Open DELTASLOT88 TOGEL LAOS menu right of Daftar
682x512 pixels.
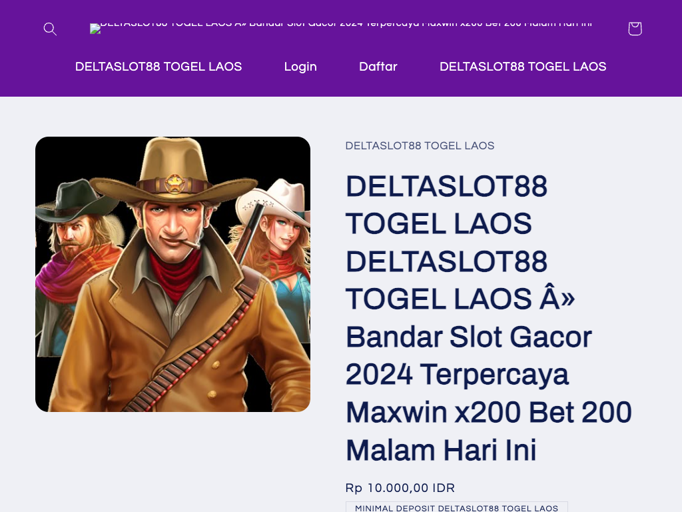[x=523, y=67]
